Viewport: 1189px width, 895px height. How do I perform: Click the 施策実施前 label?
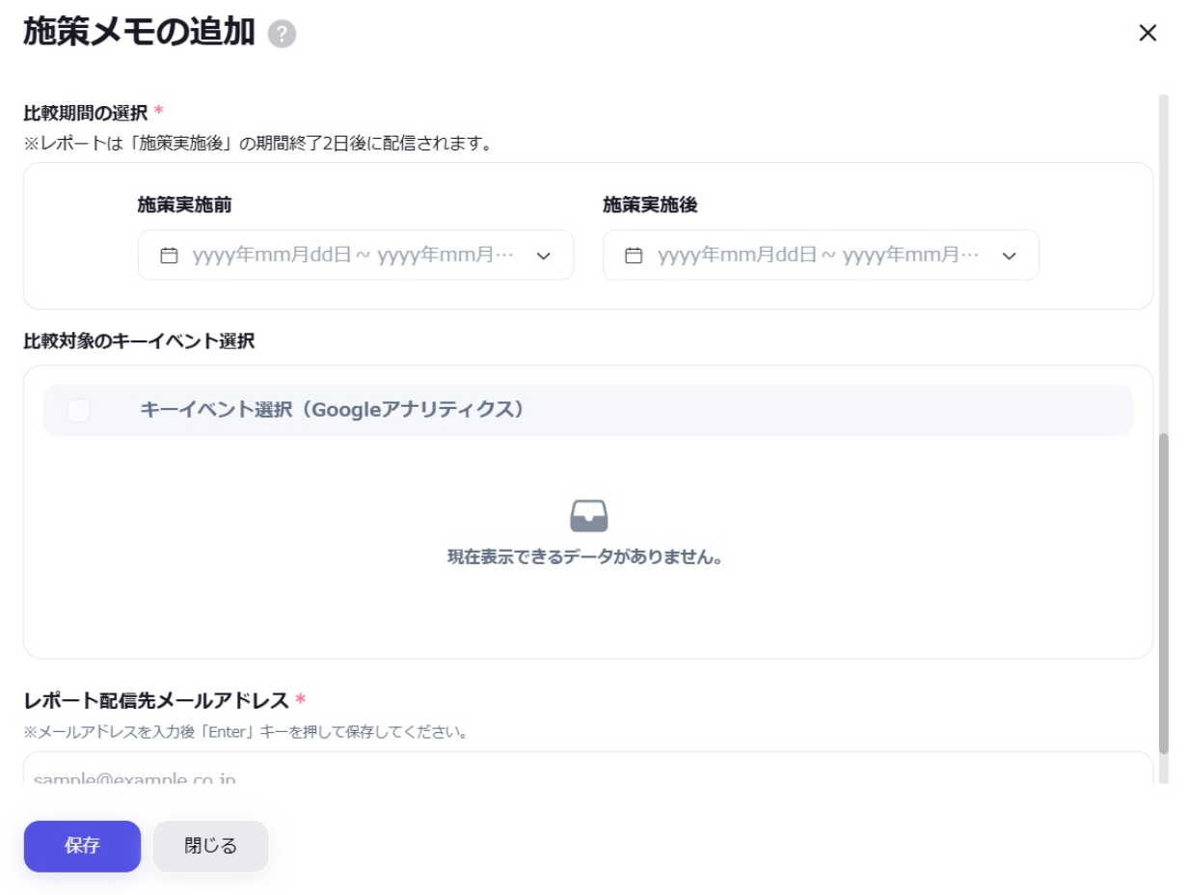tap(184, 204)
